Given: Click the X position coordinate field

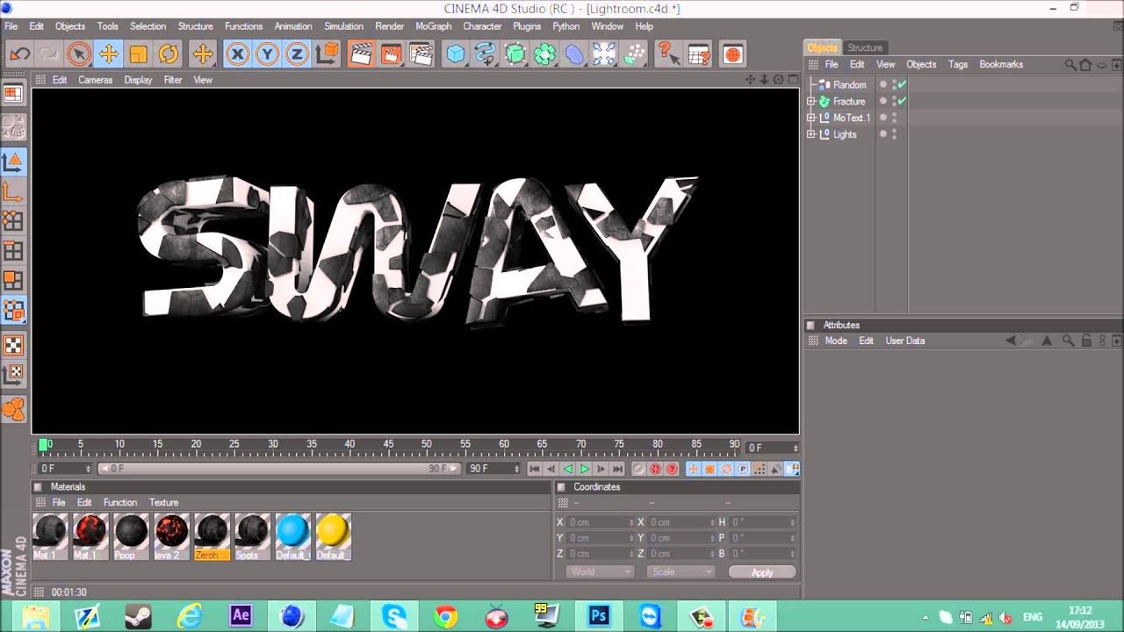Looking at the screenshot, I should (x=600, y=522).
